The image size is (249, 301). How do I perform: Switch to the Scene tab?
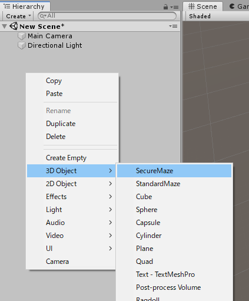pos(202,6)
